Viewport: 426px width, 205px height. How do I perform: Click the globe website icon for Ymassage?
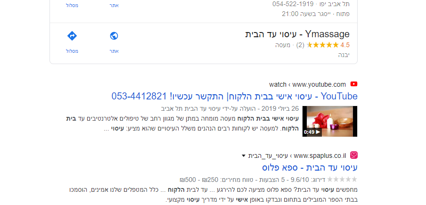coord(114,36)
